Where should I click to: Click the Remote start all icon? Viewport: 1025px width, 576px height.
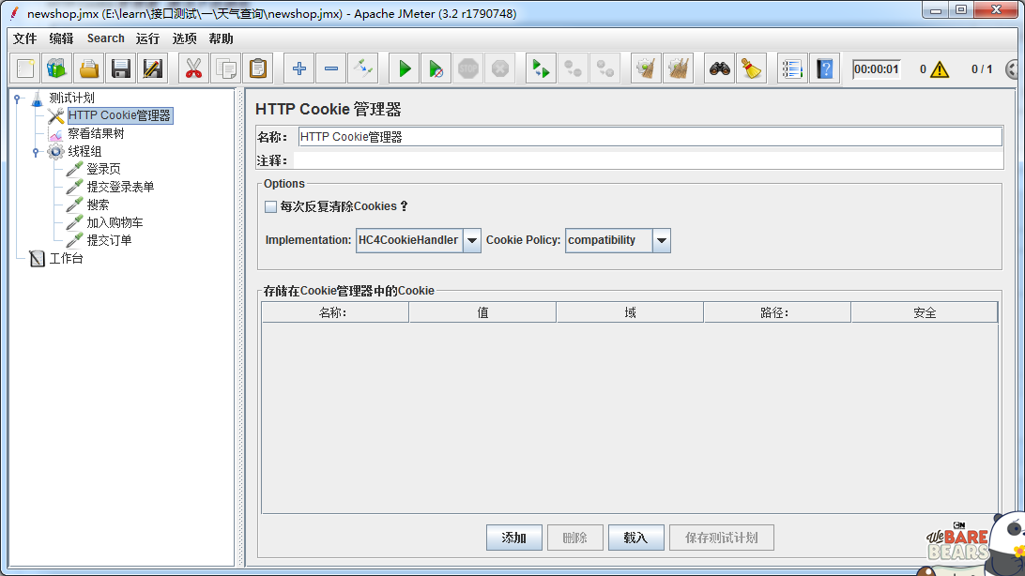pos(541,68)
